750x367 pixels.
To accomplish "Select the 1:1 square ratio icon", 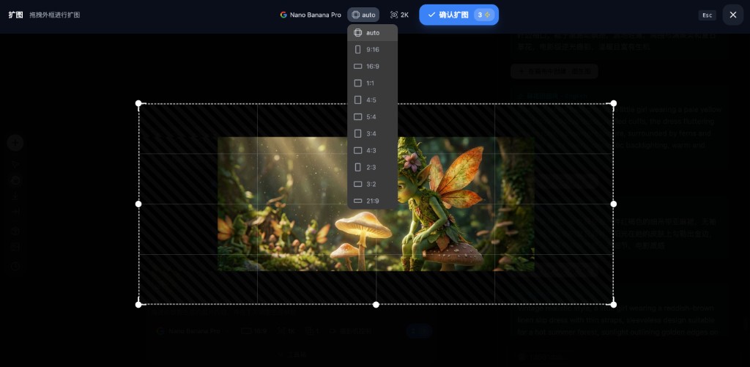I will 358,84.
